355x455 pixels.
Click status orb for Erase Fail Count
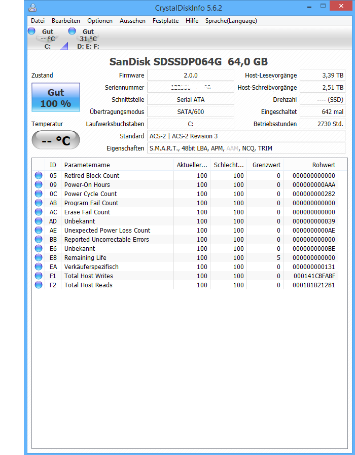[39, 212]
